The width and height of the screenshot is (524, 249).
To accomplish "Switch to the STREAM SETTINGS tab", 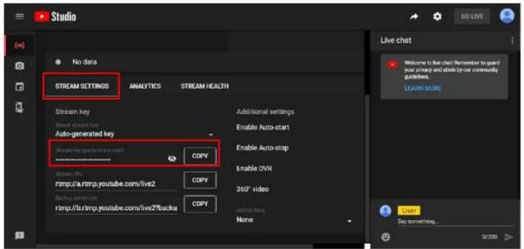I will point(82,86).
